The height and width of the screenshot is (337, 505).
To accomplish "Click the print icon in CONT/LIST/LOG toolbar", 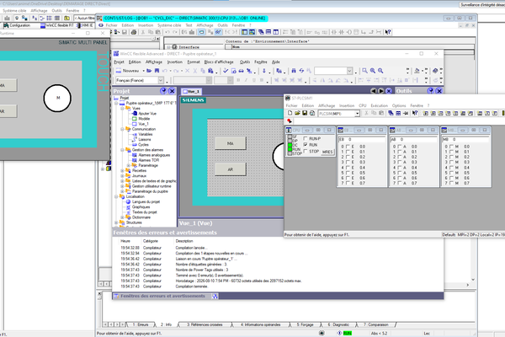I will (x=134, y=32).
